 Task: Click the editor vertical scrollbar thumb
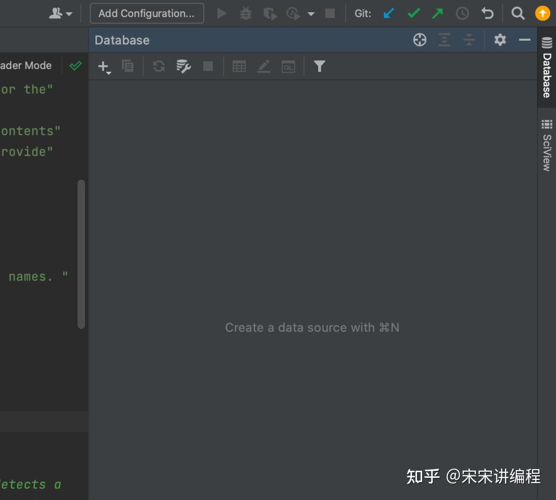tap(81, 254)
